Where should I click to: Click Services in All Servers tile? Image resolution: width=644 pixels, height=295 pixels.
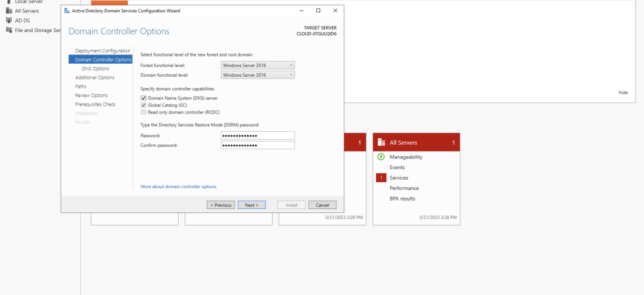click(x=399, y=178)
